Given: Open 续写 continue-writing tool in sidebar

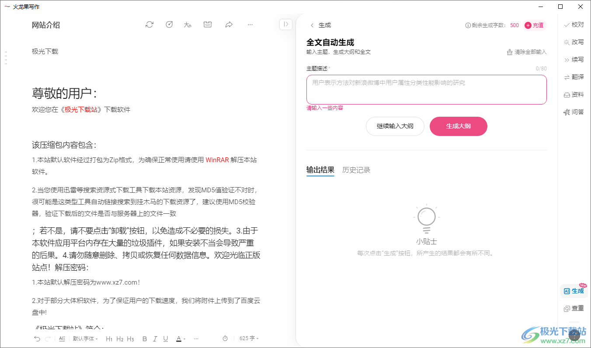Looking at the screenshot, I should pyautogui.click(x=574, y=59).
